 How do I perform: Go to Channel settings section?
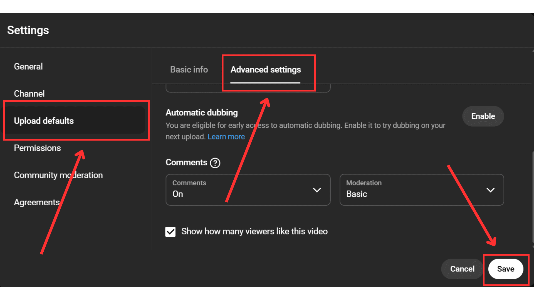tap(29, 94)
